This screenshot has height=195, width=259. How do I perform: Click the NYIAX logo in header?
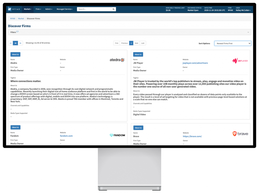pos(14,9)
